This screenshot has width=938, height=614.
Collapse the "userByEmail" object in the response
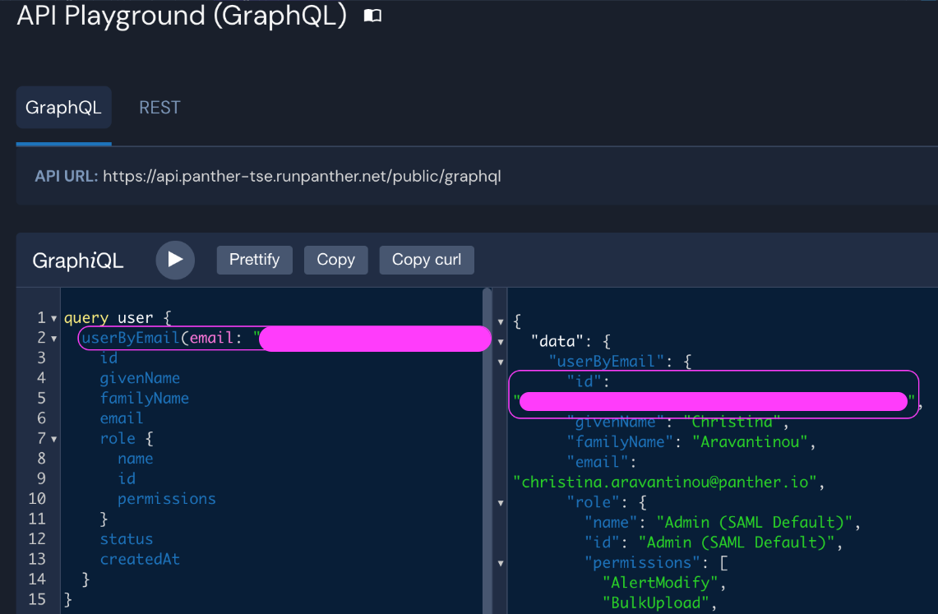coord(501,362)
